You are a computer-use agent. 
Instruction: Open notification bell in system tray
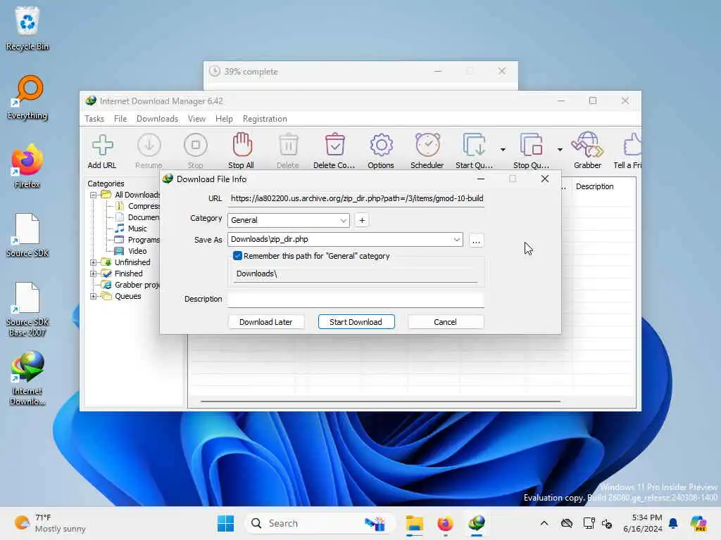click(x=673, y=523)
